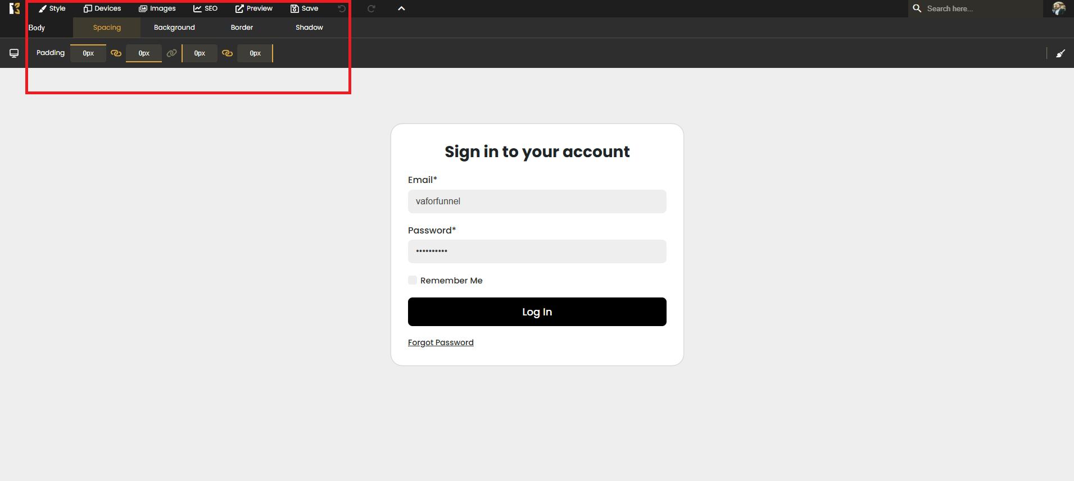Open the Style menu
Screen dimensions: 1074x481
(x=52, y=8)
